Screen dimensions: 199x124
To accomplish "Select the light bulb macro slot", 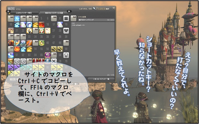I will pos(66,55).
